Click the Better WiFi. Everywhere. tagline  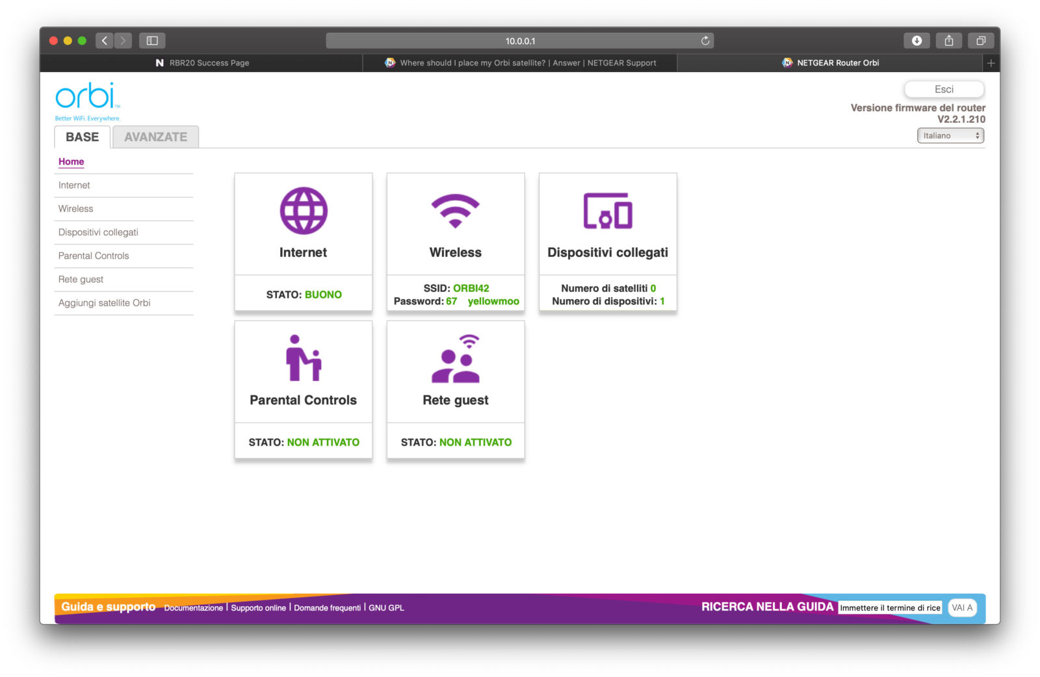88,118
